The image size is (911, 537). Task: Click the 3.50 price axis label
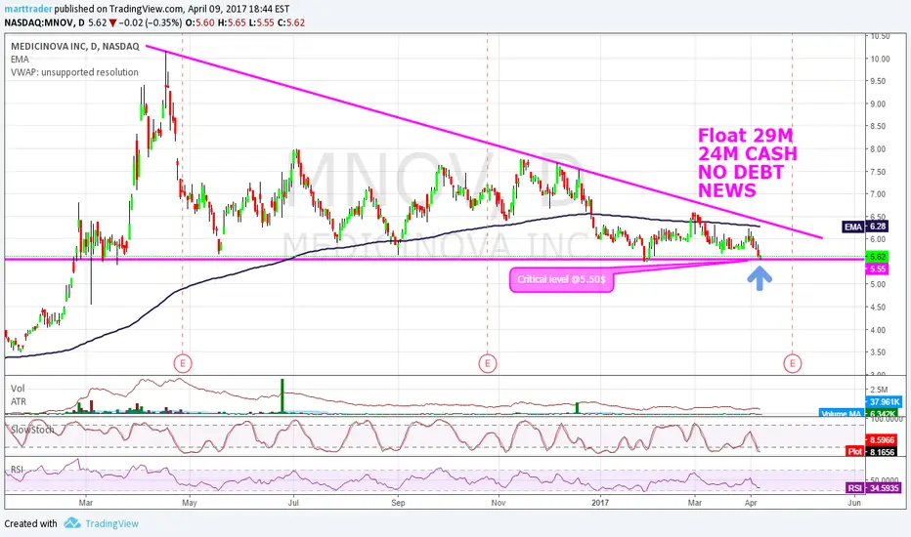point(878,352)
